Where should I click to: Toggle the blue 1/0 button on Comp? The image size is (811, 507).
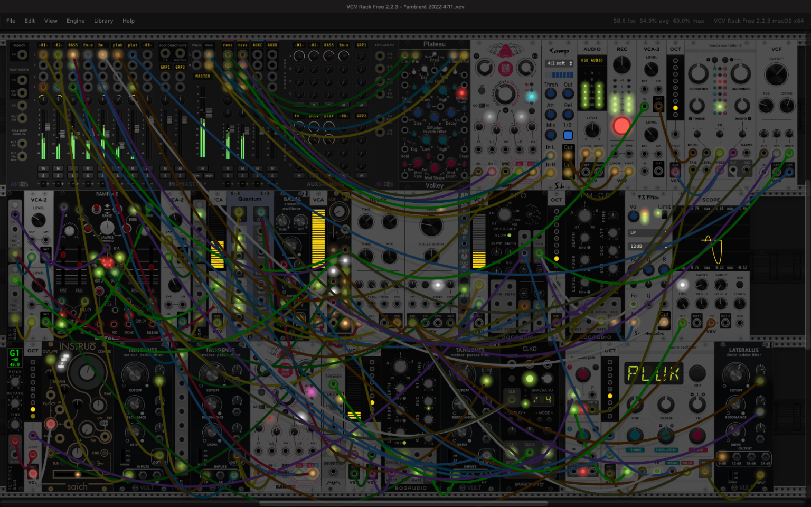(568, 135)
